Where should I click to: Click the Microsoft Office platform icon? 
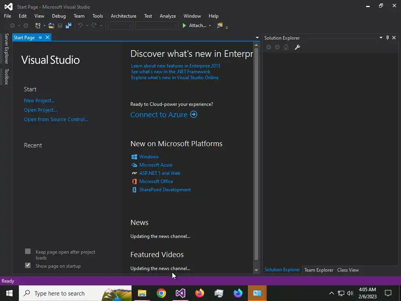click(x=134, y=181)
